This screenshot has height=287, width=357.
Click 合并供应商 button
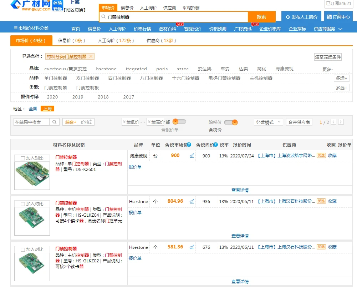coord(299,122)
